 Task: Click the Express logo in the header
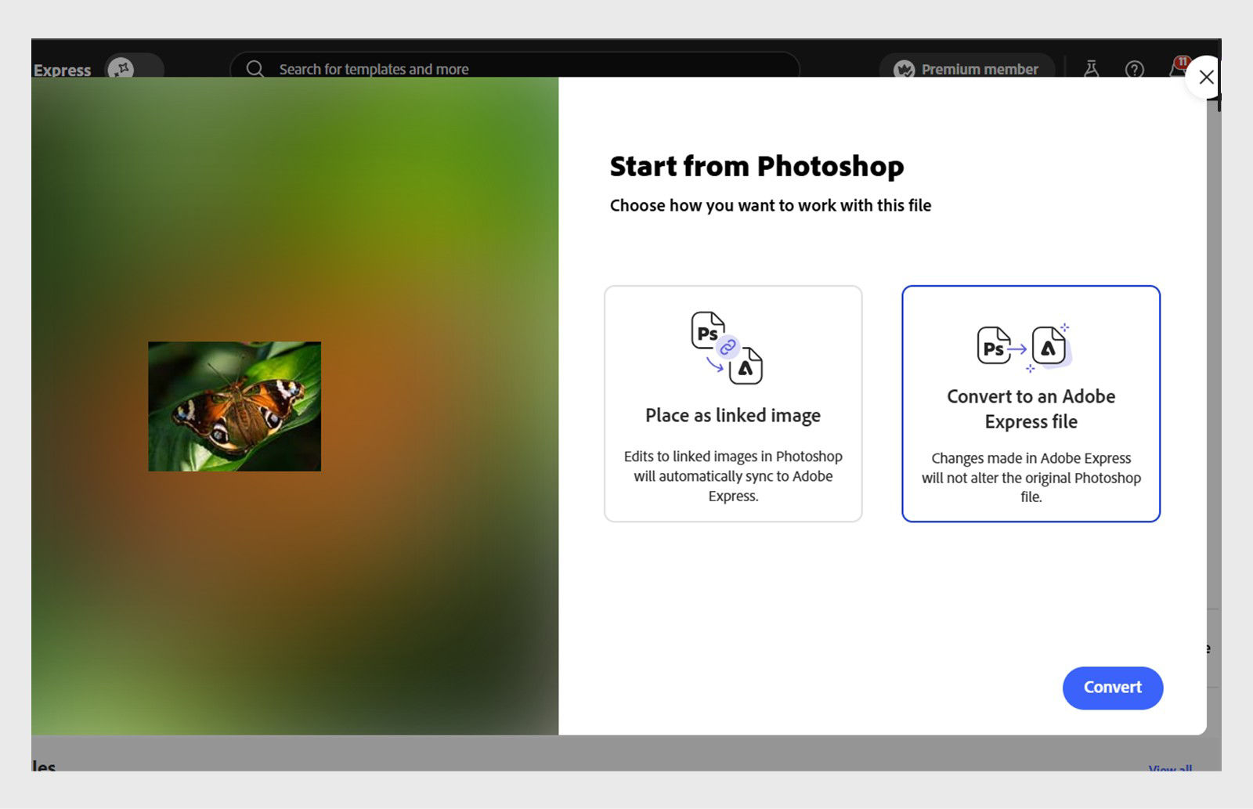(63, 70)
